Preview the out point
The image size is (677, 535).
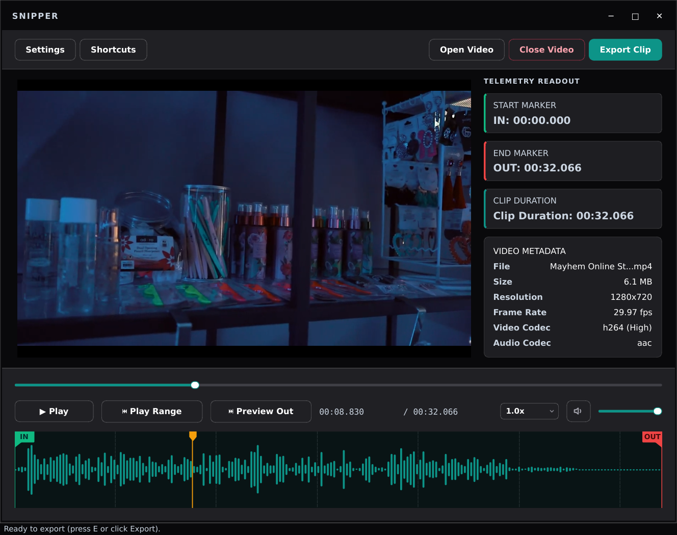pyautogui.click(x=261, y=411)
